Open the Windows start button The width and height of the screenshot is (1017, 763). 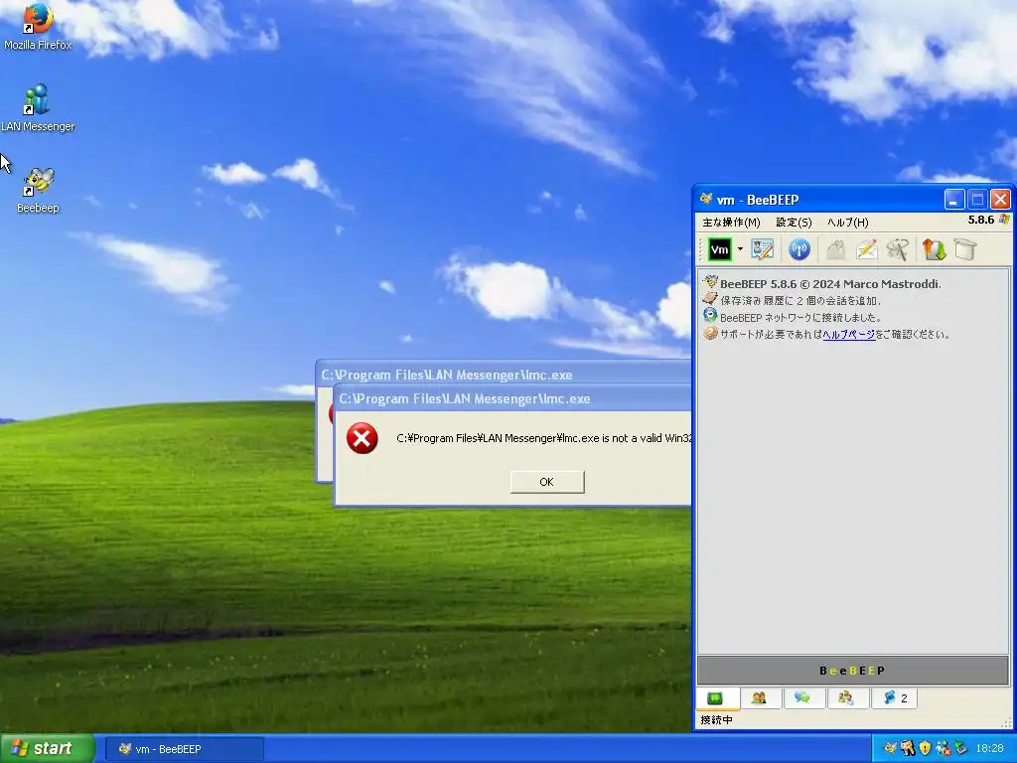click(48, 749)
